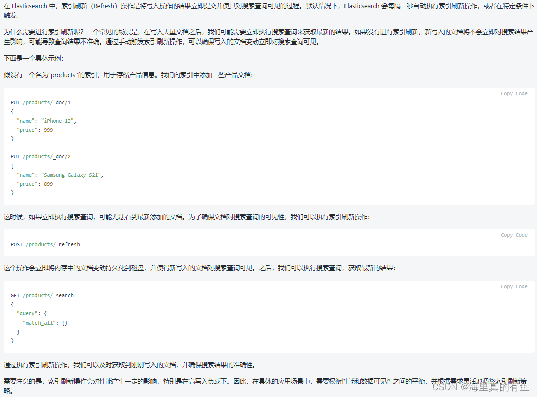Click the "query": { code line
Image resolution: width=537 pixels, height=397 pixels.
31,313
